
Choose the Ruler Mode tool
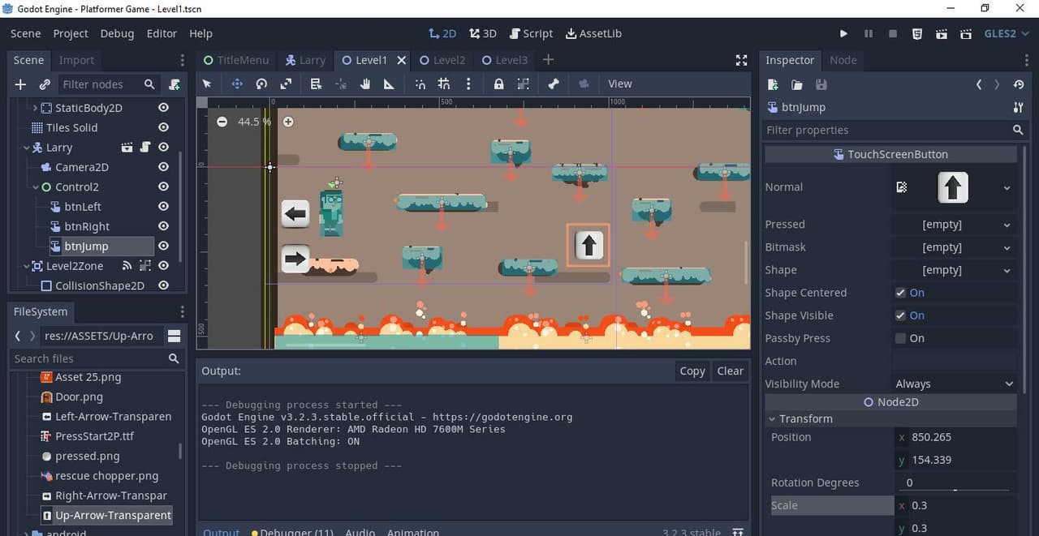[389, 84]
